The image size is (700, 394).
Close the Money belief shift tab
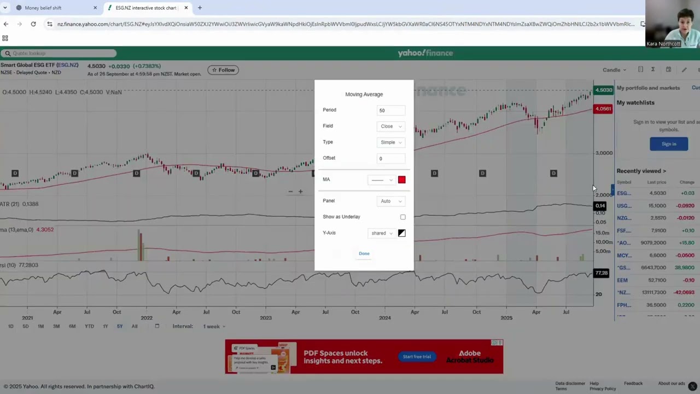(x=95, y=8)
